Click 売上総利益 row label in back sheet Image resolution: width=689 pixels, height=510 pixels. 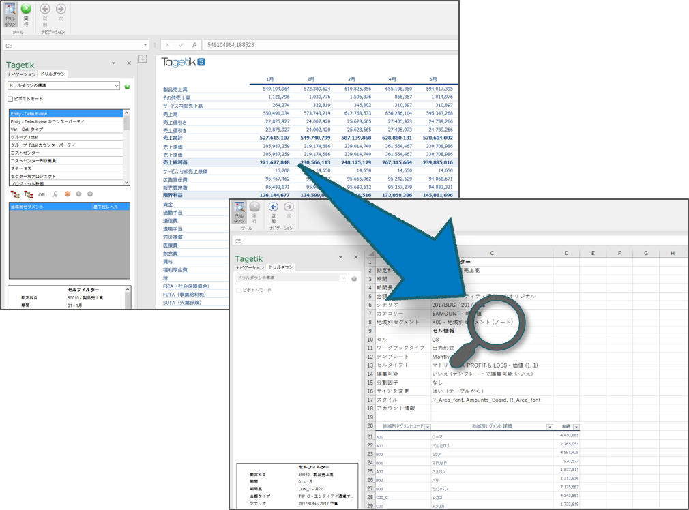pos(175,162)
